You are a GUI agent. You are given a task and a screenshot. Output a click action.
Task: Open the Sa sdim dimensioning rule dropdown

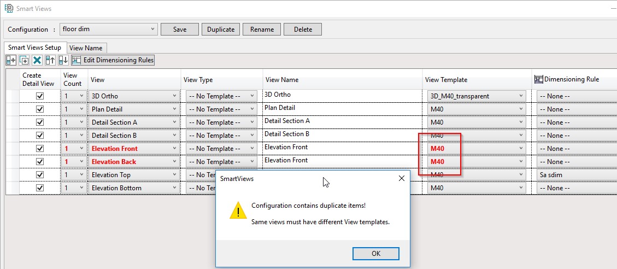point(576,175)
